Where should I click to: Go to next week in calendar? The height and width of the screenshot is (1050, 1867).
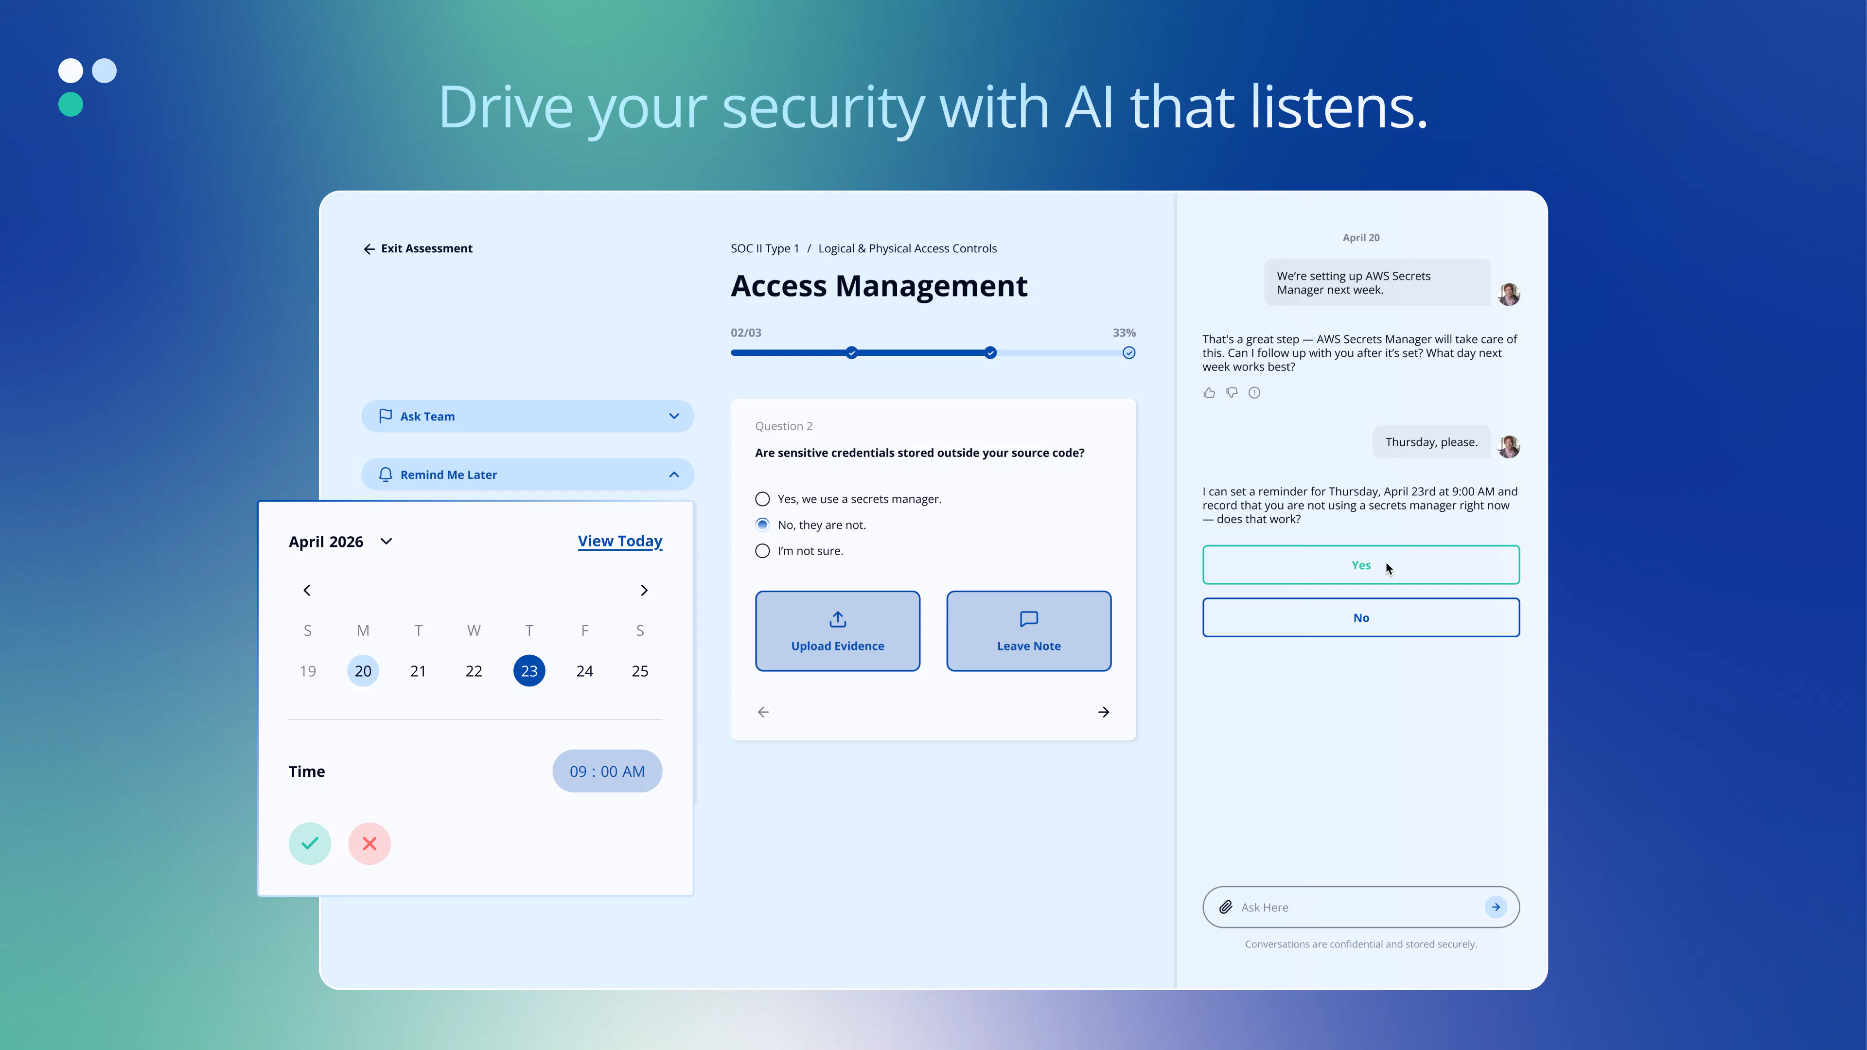pos(644,591)
